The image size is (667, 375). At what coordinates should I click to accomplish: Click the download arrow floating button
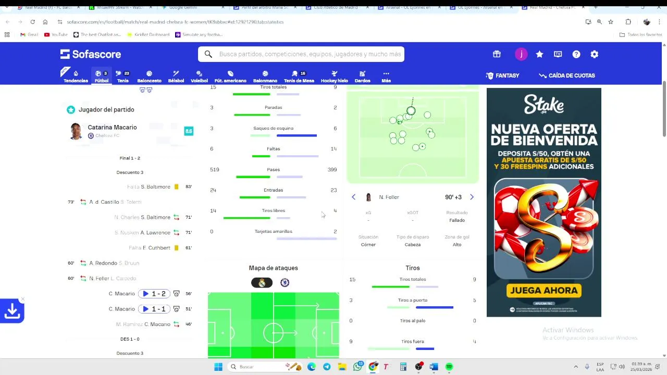(12, 311)
